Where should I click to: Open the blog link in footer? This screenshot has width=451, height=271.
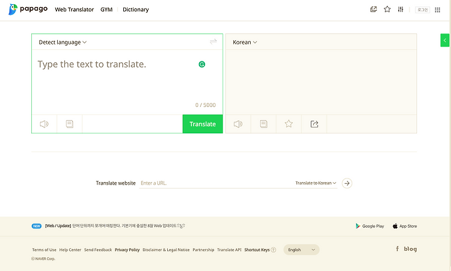[x=410, y=249]
